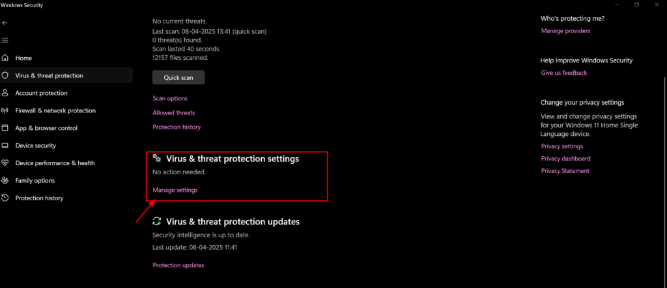Viewport: 667px width, 288px height.
Task: Start a Quick scan
Action: (x=178, y=78)
